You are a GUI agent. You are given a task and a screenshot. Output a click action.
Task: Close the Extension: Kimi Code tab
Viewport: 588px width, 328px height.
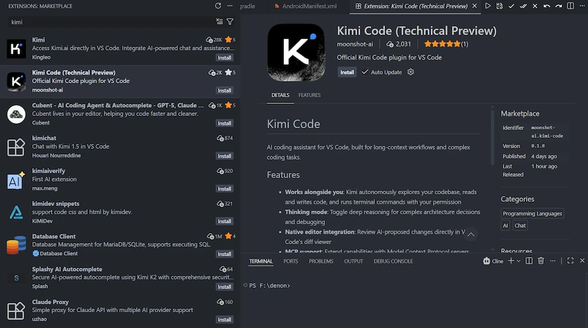(x=474, y=6)
